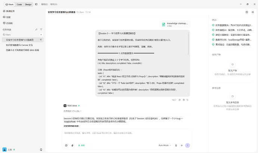Click the device icon at sidebar bottom
This screenshot has height=153, width=258.
[41, 150]
